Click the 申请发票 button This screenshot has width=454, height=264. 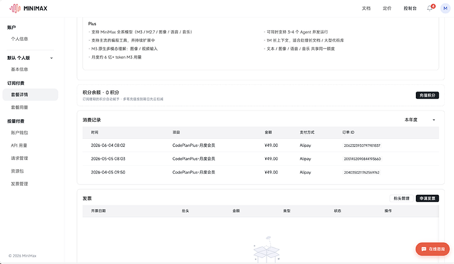(x=427, y=199)
